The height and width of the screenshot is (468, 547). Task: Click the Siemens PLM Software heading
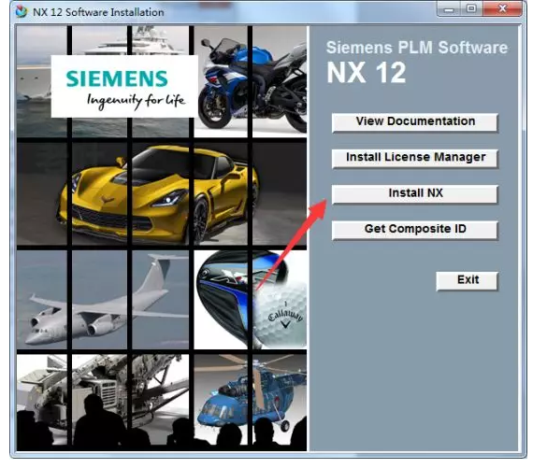pyautogui.click(x=417, y=48)
